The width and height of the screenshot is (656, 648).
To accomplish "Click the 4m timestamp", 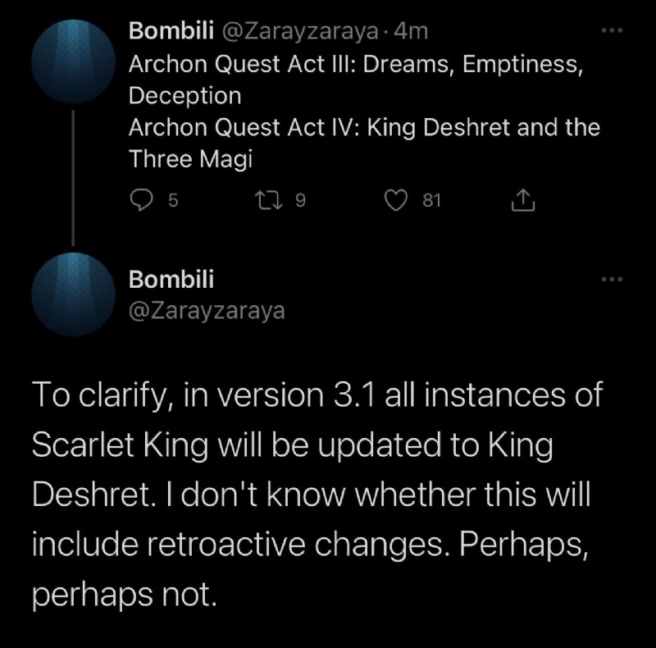I will pos(411,31).
